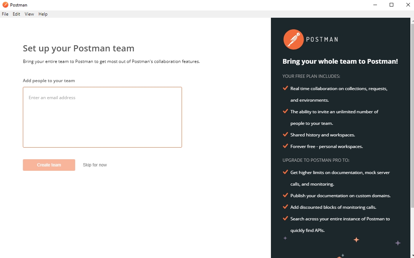The image size is (414, 258).
Task: Click checkmark beside 'Shared history and workspaces'
Action: (285, 134)
